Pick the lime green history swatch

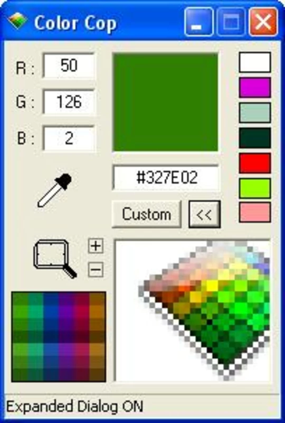[255, 188]
